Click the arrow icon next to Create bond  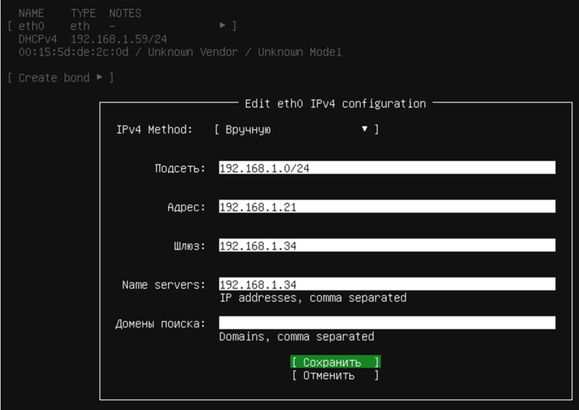coord(100,78)
